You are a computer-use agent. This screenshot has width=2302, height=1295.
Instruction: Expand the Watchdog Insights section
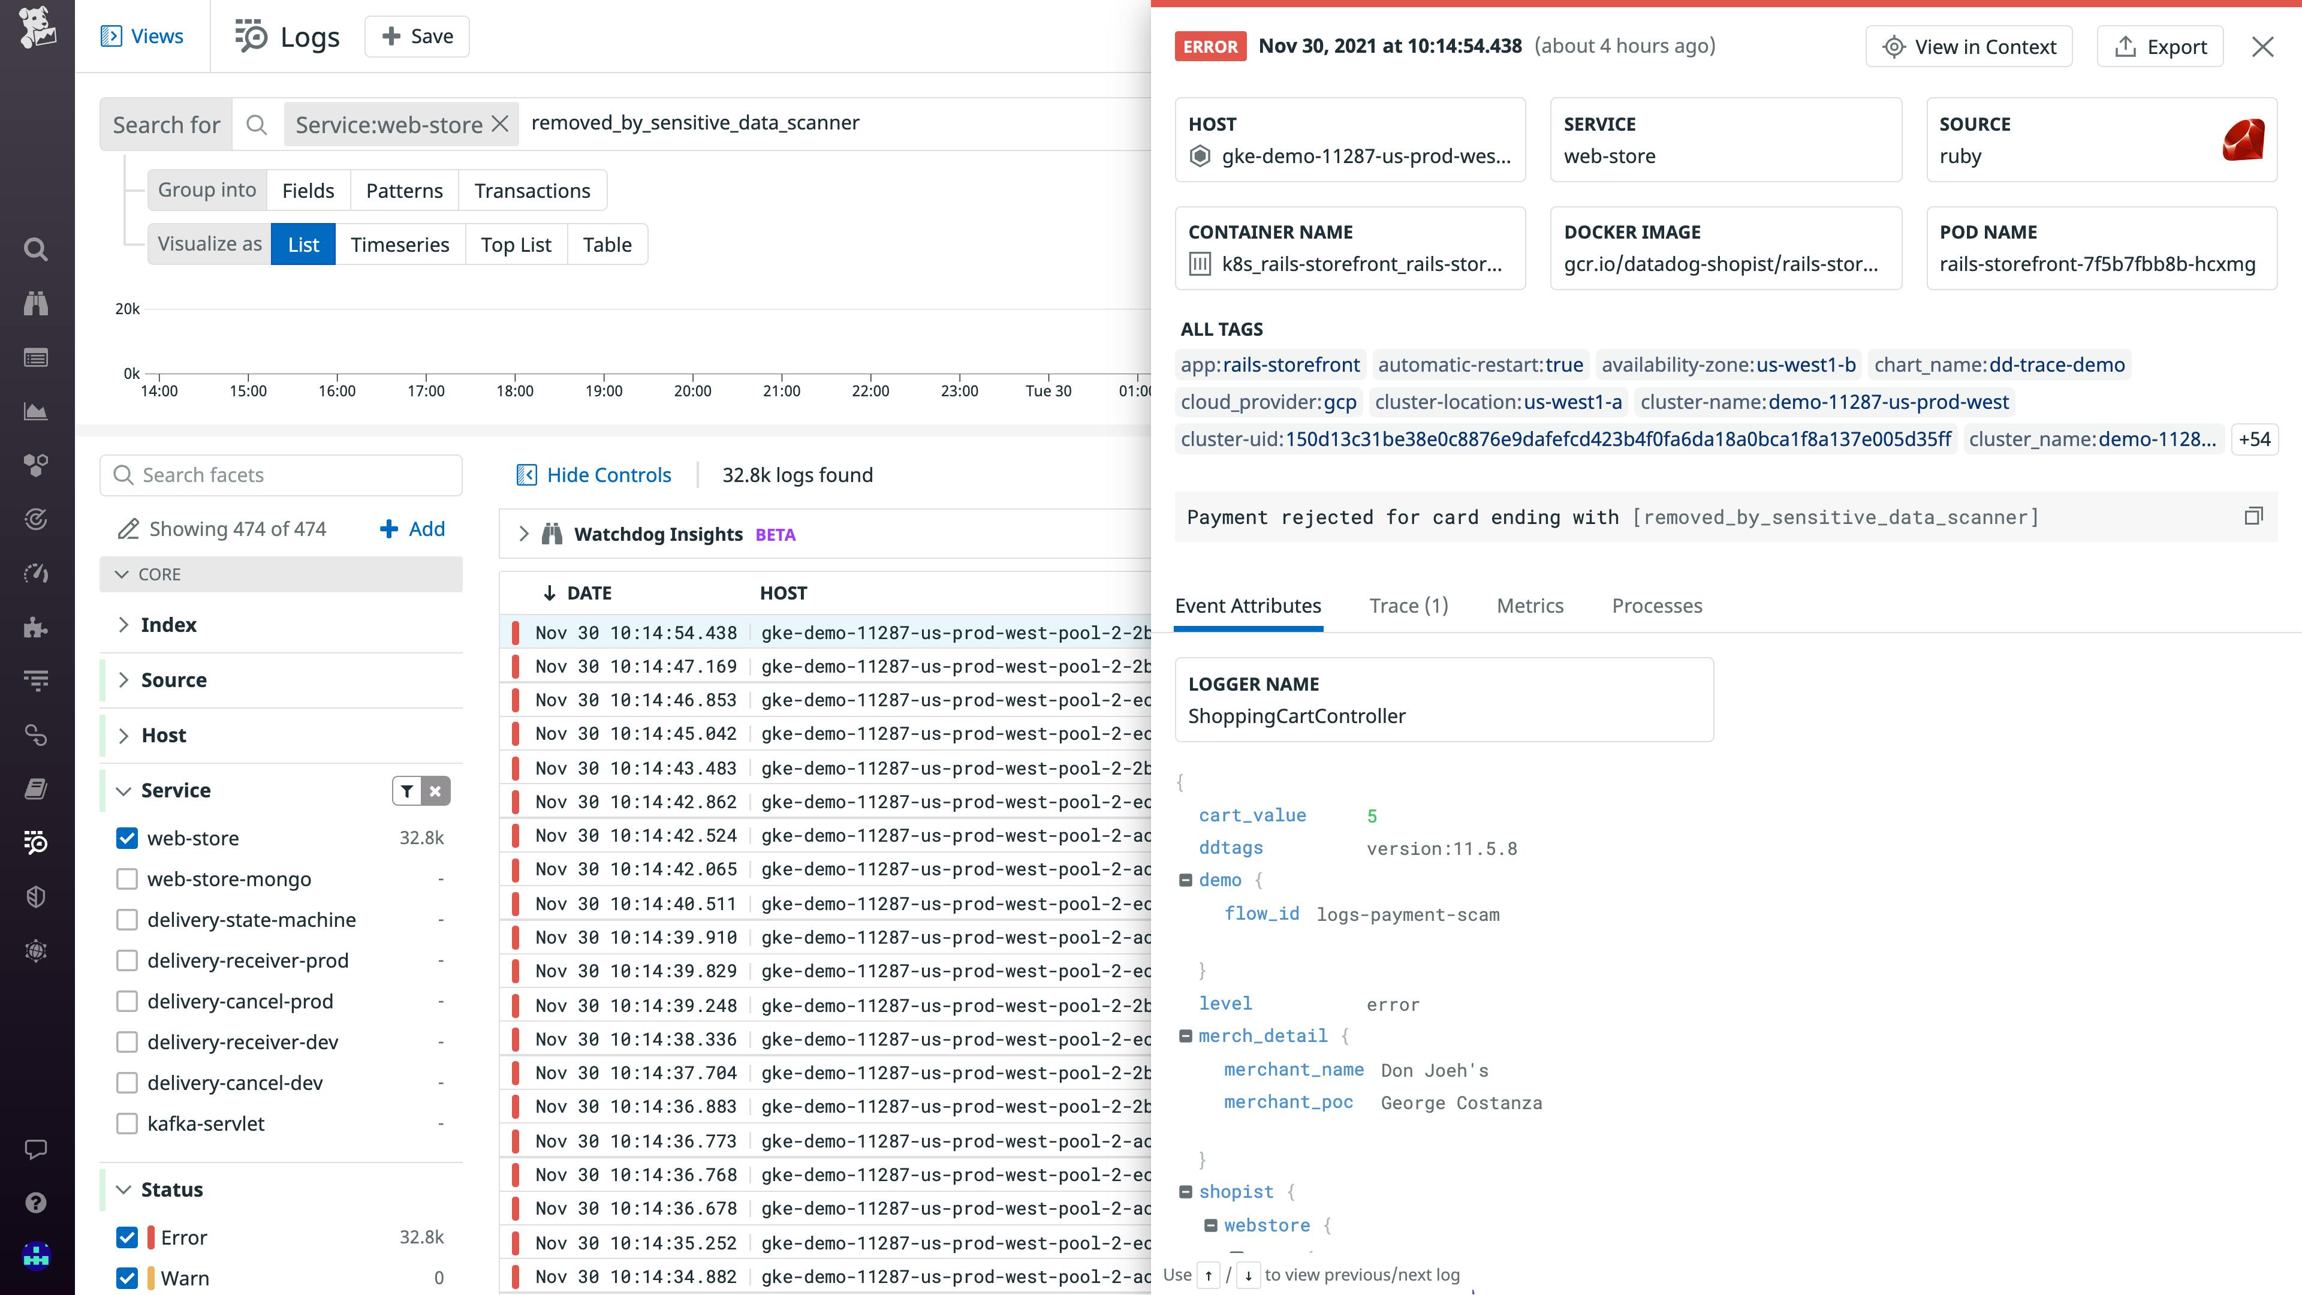click(525, 534)
